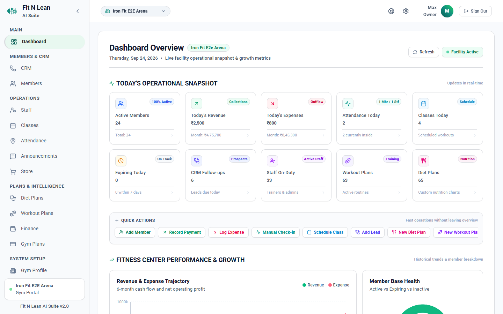Sign out of the account
The height and width of the screenshot is (314, 503).
[475, 11]
